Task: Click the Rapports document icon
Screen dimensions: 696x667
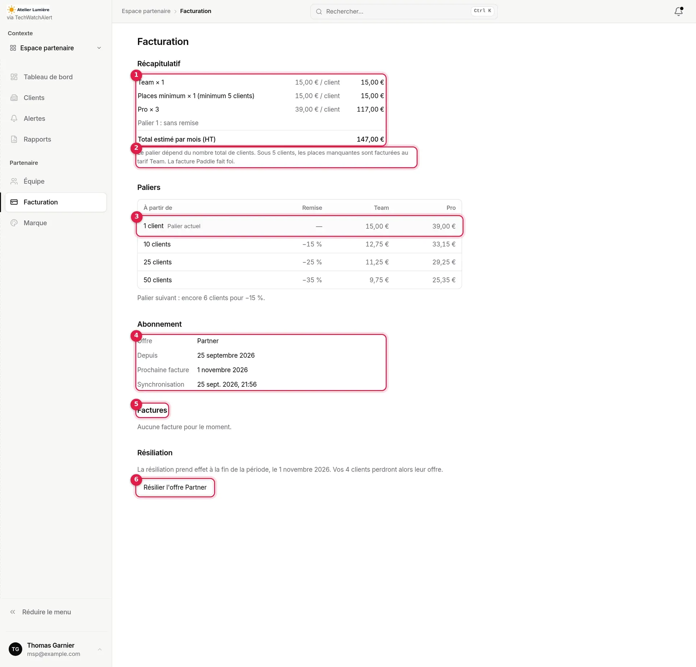Action: 14,139
